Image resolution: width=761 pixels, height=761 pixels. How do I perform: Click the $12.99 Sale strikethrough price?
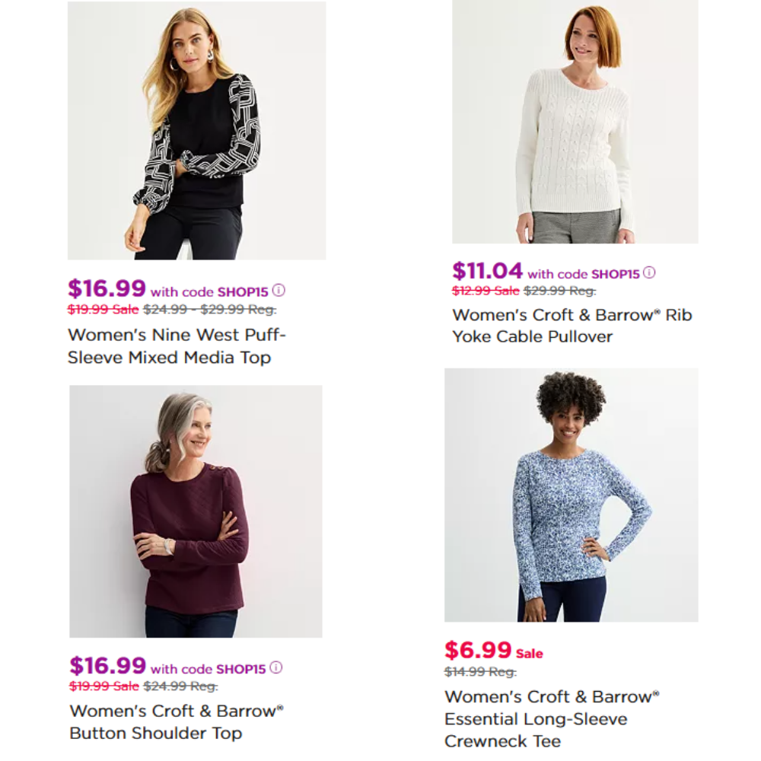tap(486, 291)
